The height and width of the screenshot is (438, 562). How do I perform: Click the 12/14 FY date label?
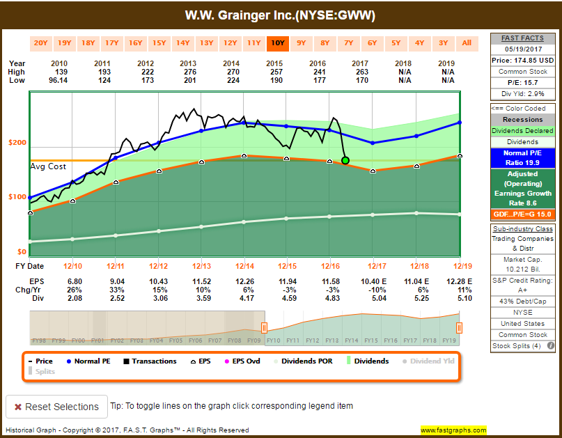coord(244,266)
